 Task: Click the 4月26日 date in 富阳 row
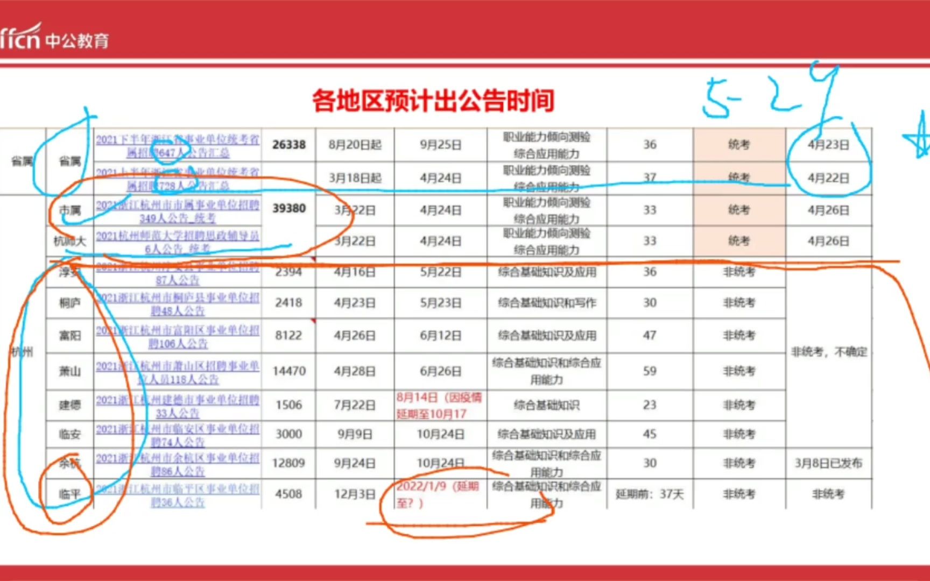click(x=355, y=336)
